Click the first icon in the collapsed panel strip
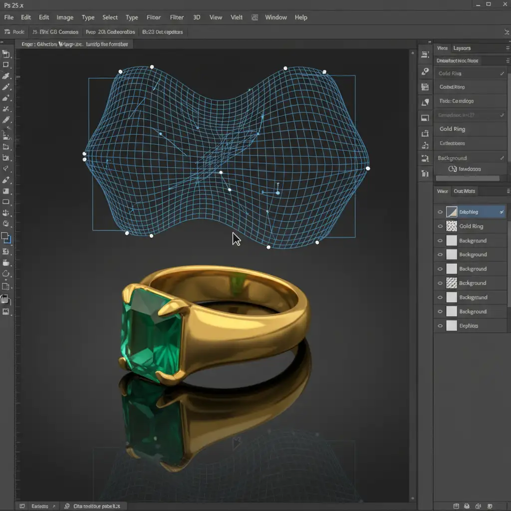The image size is (511, 511). pos(425,55)
